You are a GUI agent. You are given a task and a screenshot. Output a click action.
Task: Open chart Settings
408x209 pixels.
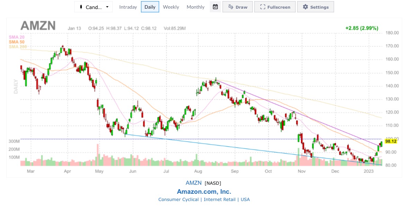click(316, 7)
